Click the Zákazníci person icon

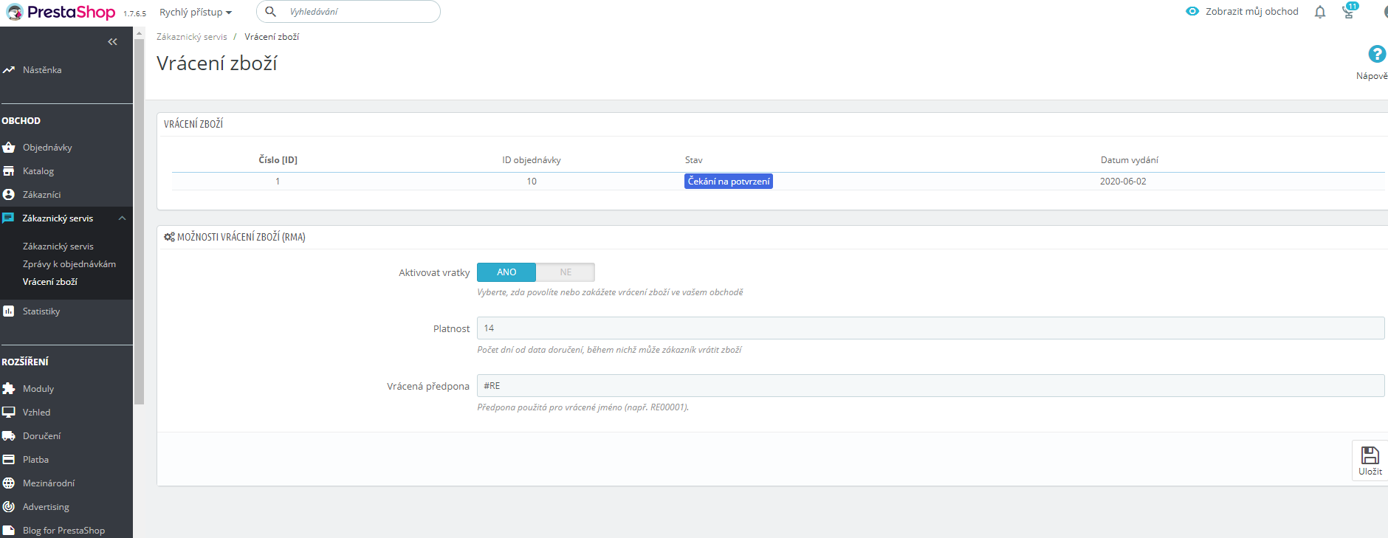9,195
